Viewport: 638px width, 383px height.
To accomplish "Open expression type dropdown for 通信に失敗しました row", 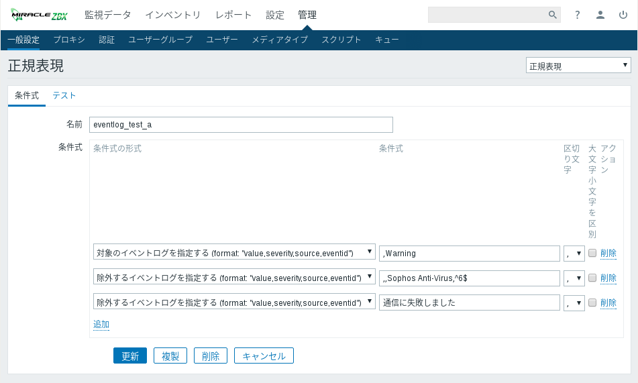I will 233,303.
